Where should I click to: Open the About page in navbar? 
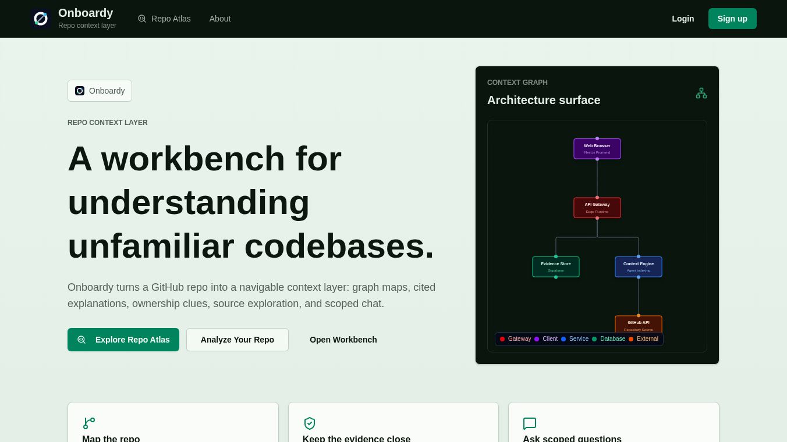pos(220,19)
